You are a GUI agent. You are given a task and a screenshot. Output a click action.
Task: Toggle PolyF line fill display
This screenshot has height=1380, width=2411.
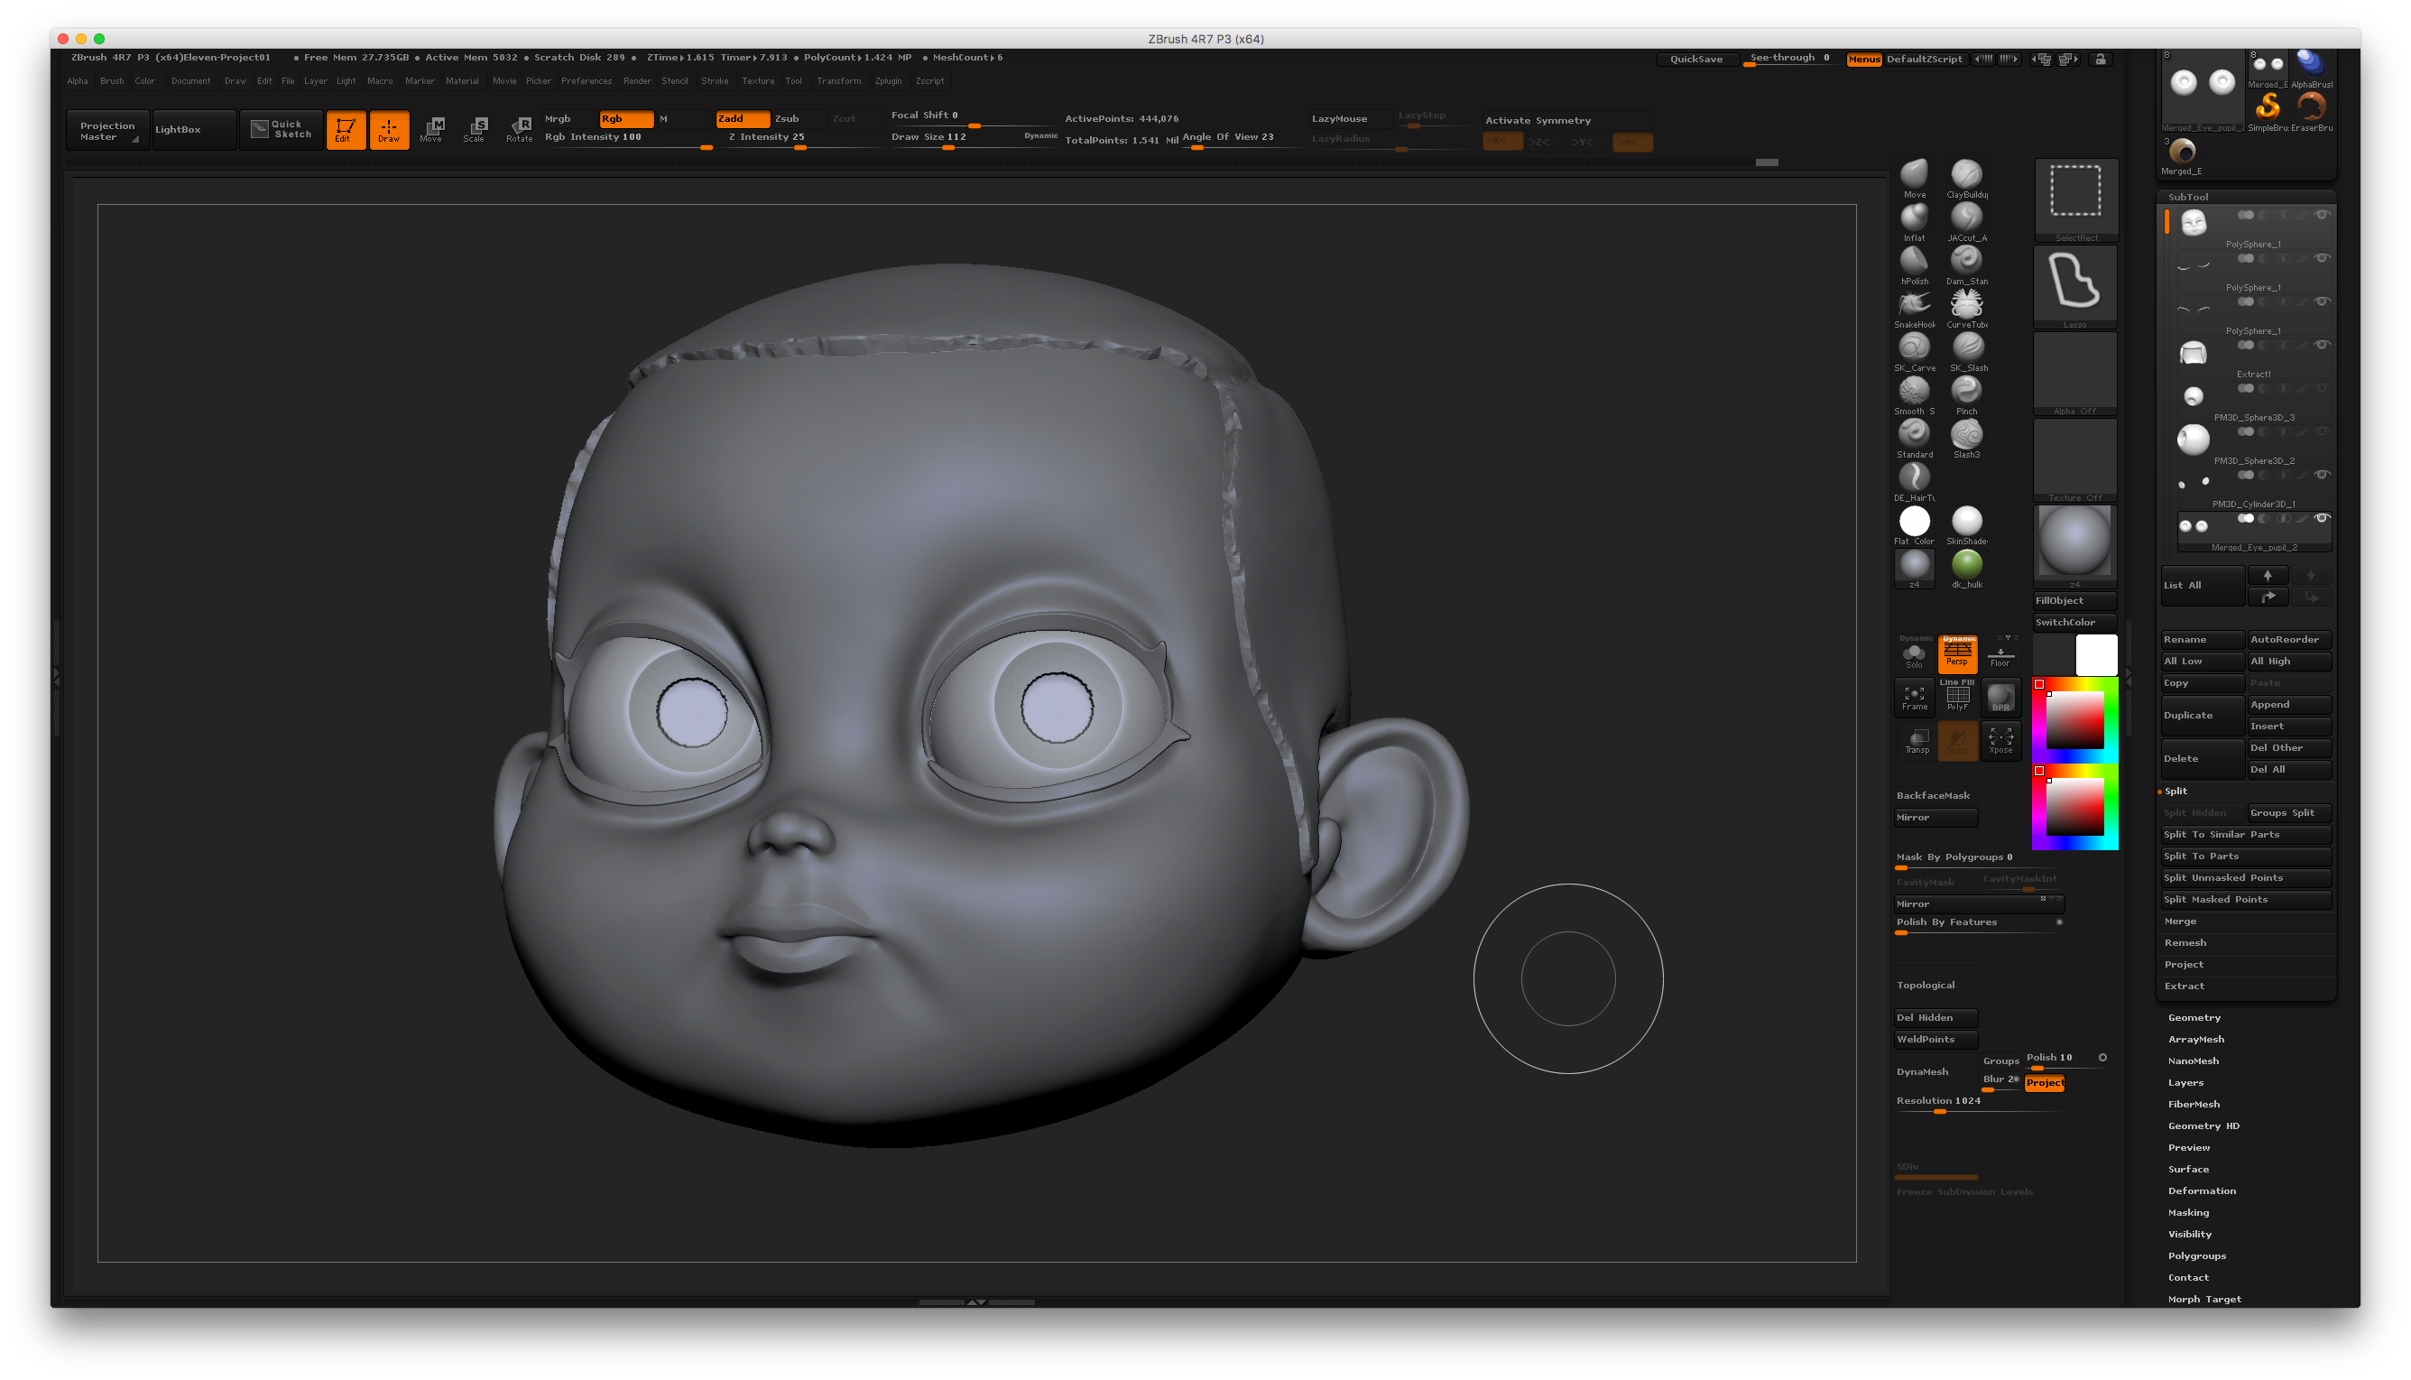pos(1956,698)
